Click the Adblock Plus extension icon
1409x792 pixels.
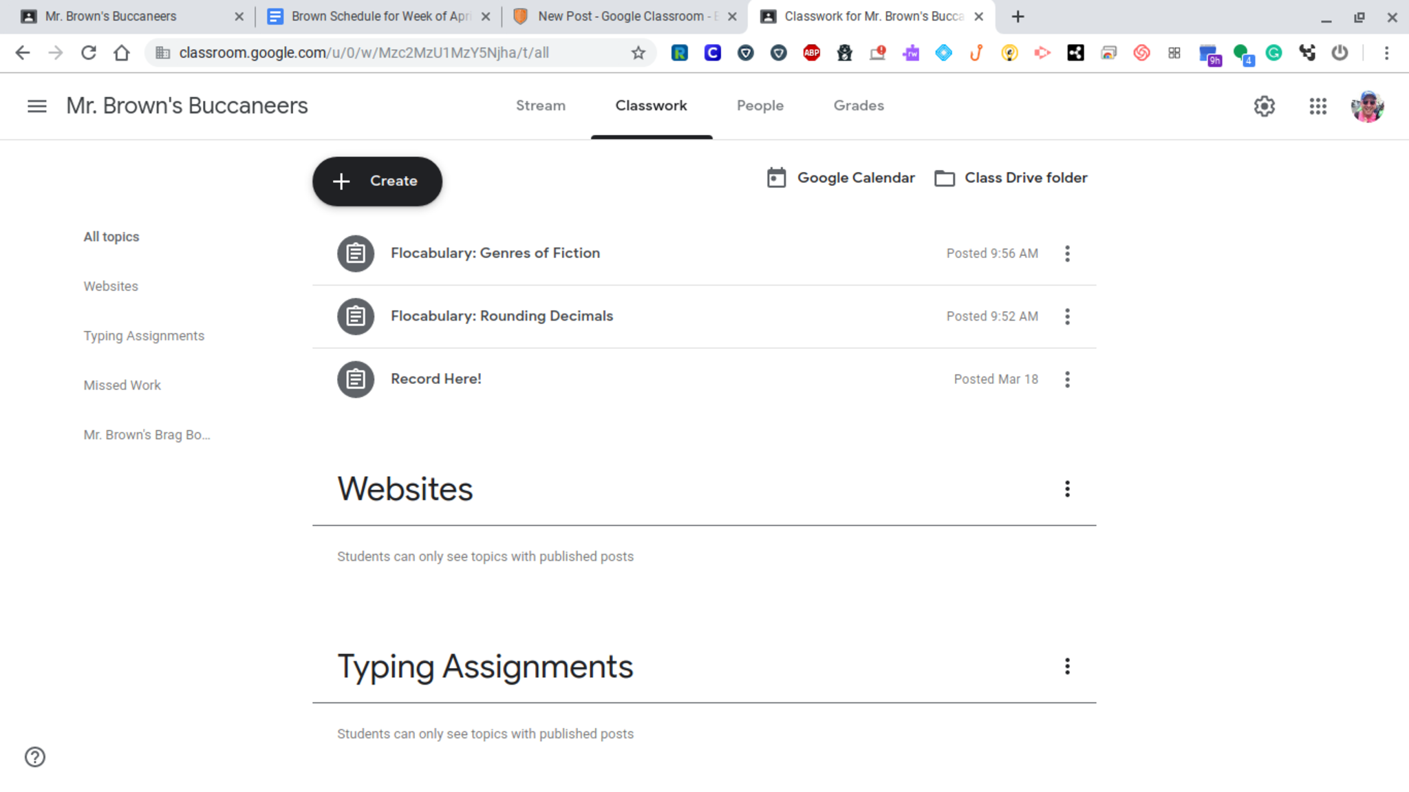coord(811,53)
